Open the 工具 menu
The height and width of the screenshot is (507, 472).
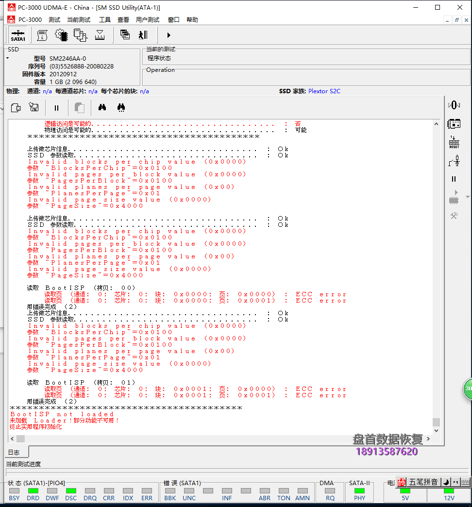(105, 20)
